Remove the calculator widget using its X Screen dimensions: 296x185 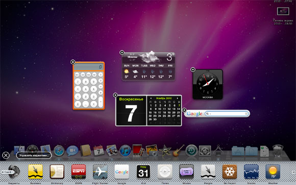pyautogui.click(x=73, y=62)
